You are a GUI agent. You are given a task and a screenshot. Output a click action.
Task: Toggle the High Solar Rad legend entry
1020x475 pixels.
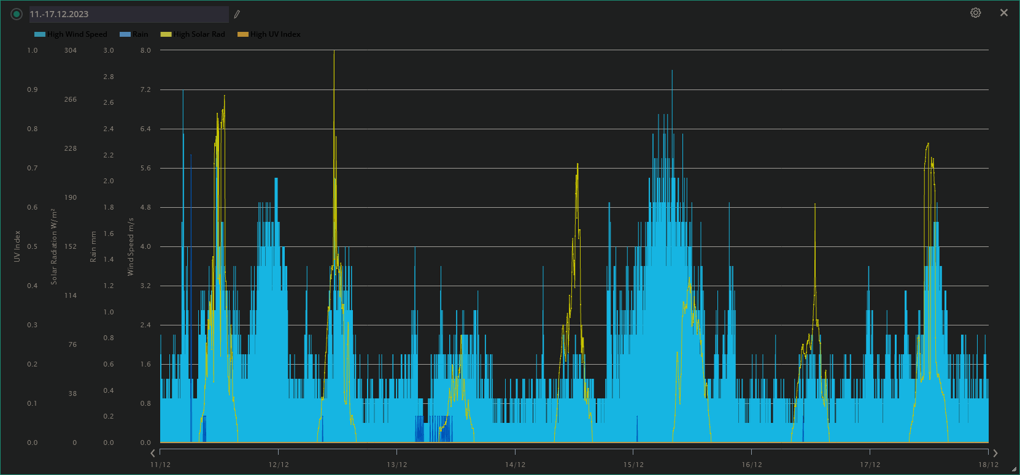click(x=199, y=34)
